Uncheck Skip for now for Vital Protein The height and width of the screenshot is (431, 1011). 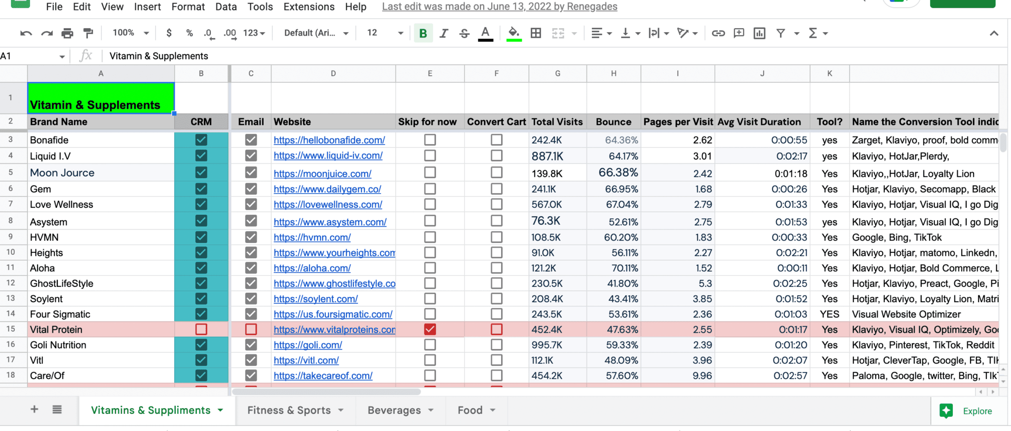[430, 329]
